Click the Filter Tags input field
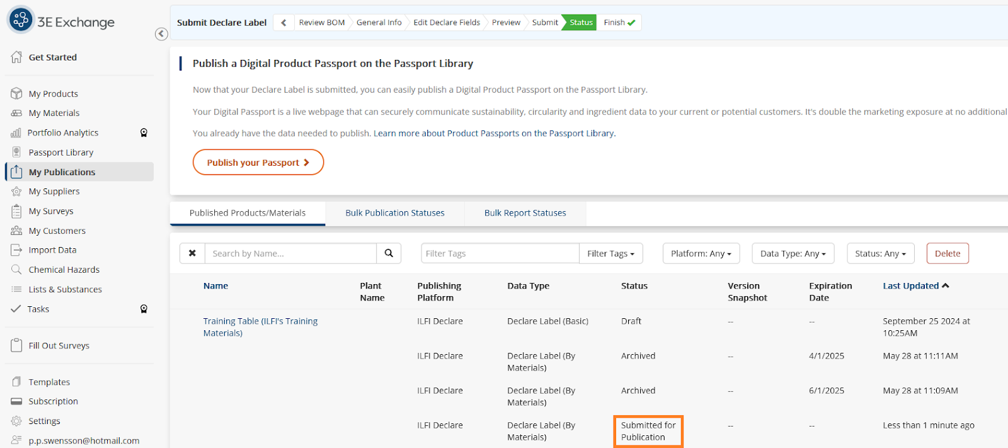1008x448 pixels. coord(500,253)
